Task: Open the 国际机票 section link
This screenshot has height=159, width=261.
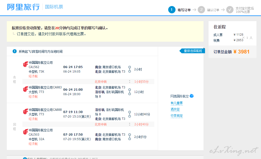Action: tap(54, 7)
